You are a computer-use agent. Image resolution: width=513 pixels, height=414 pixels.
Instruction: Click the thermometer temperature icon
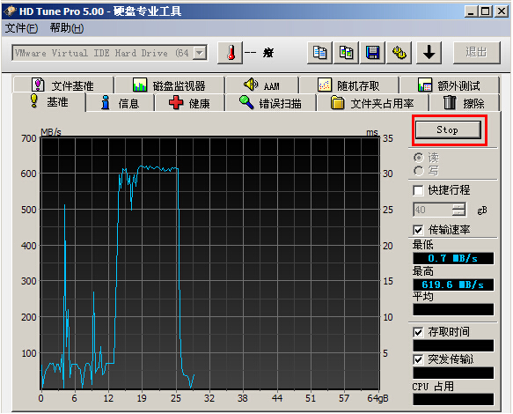(231, 53)
